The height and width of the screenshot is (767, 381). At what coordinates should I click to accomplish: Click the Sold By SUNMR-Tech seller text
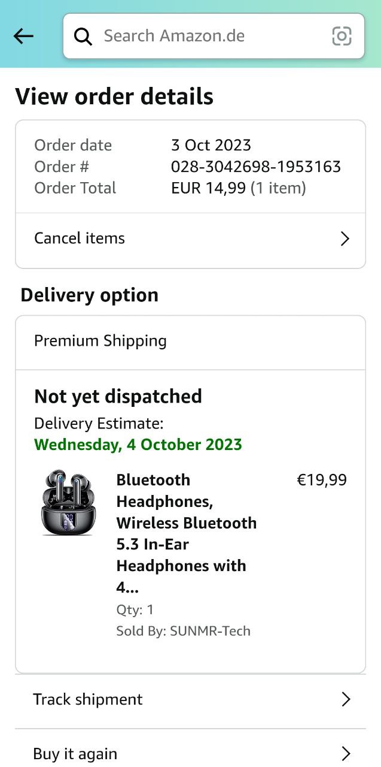tap(183, 631)
